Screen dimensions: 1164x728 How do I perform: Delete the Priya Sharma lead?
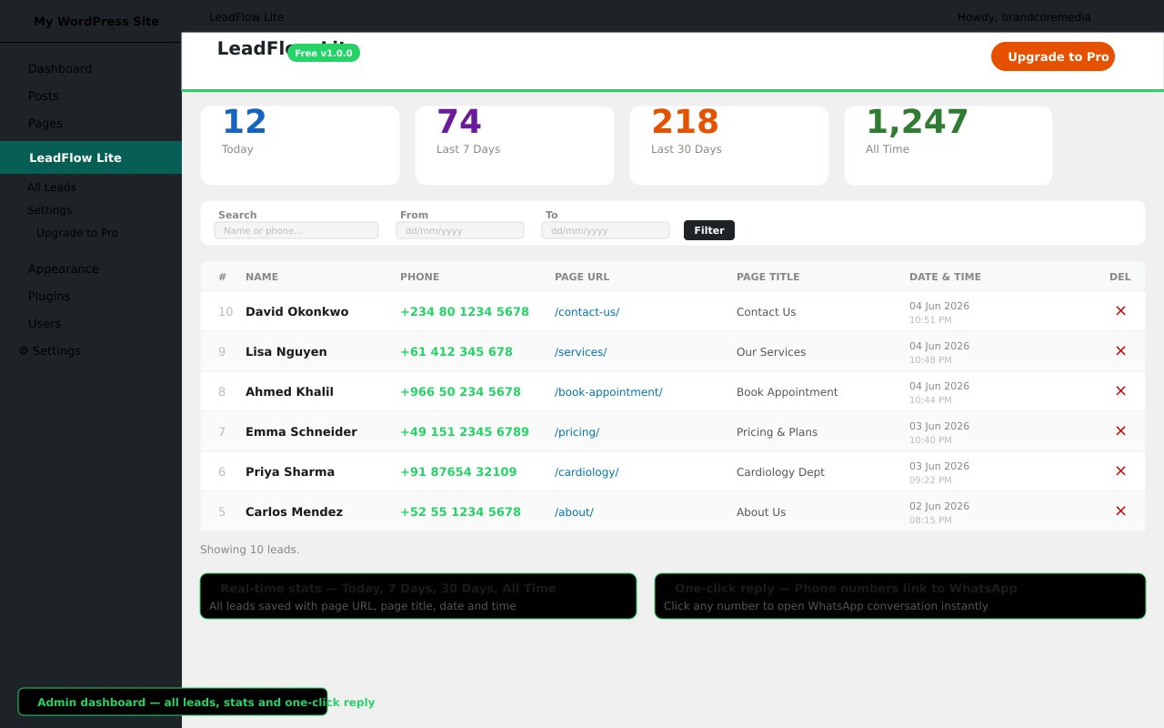pos(1120,471)
